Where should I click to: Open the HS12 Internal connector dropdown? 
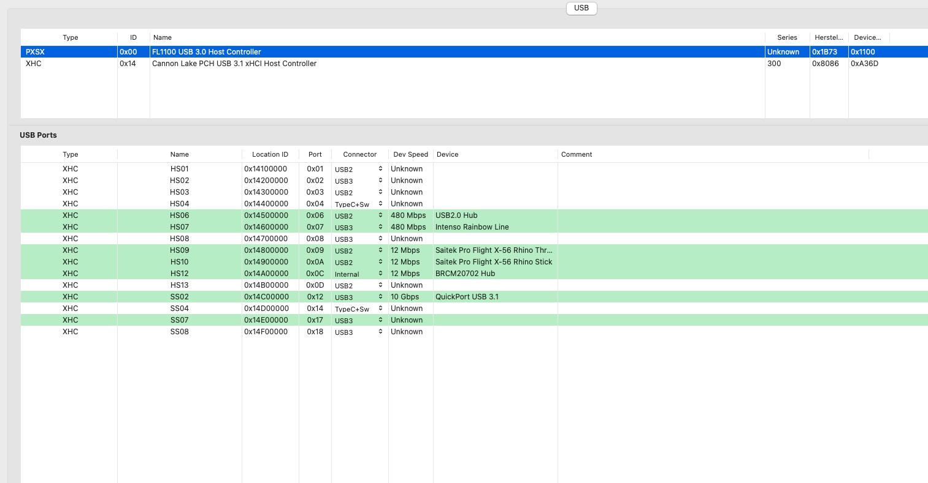pos(359,274)
